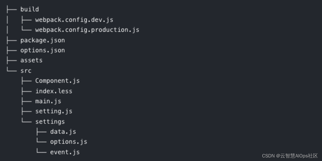
Task: Open data.js under settings
Action: pos(63,132)
